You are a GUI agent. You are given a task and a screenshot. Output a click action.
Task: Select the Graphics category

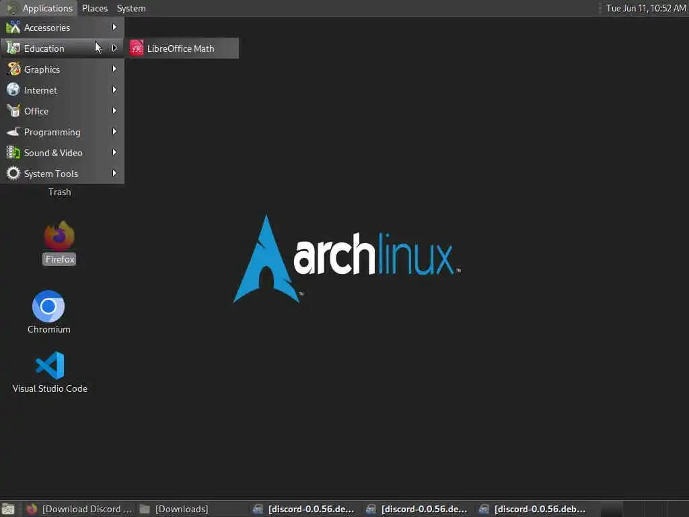pos(62,69)
